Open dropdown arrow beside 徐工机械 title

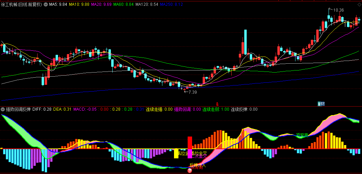coord(45,4)
